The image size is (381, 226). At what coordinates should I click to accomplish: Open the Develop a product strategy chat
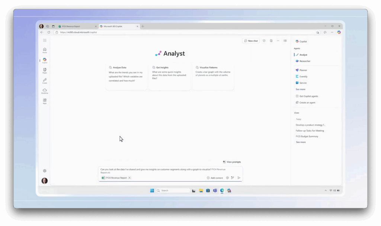(x=310, y=125)
